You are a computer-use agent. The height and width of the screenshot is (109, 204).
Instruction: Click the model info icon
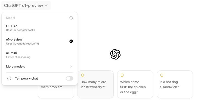(x=71, y=18)
